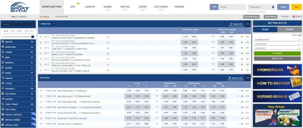The height and width of the screenshot is (128, 303).
Task: Choose Table Tennis from sidebar
Action: coord(18,104)
